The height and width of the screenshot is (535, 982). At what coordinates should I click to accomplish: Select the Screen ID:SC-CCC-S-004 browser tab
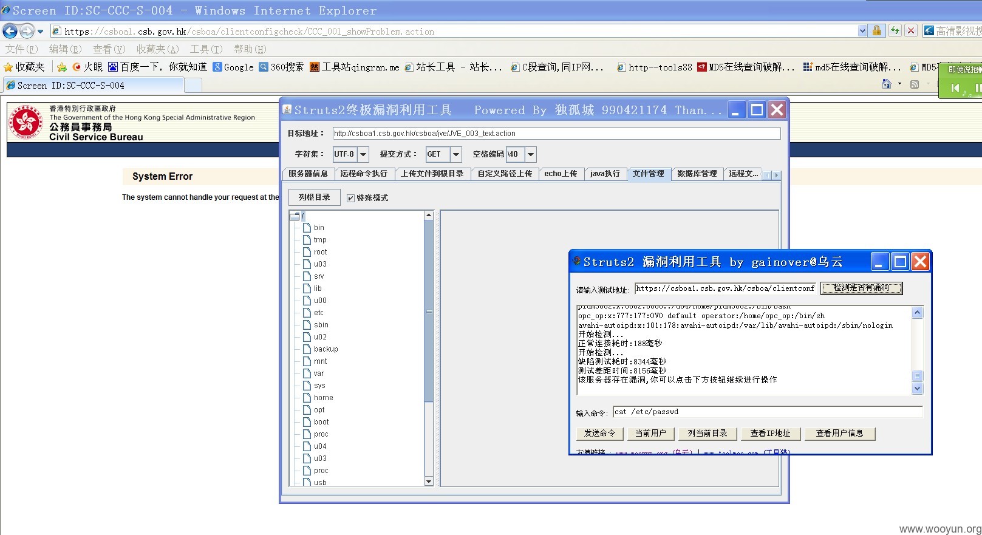[93, 86]
